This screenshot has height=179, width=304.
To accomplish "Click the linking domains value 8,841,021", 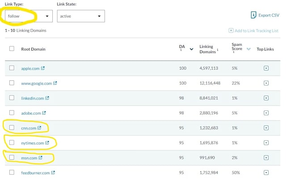I will 209,98.
